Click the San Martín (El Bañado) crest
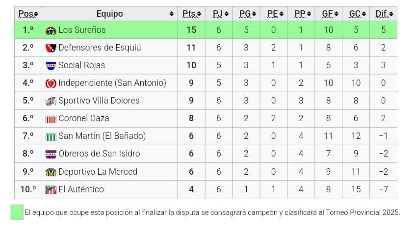The width and height of the screenshot is (414, 237). click(51, 136)
